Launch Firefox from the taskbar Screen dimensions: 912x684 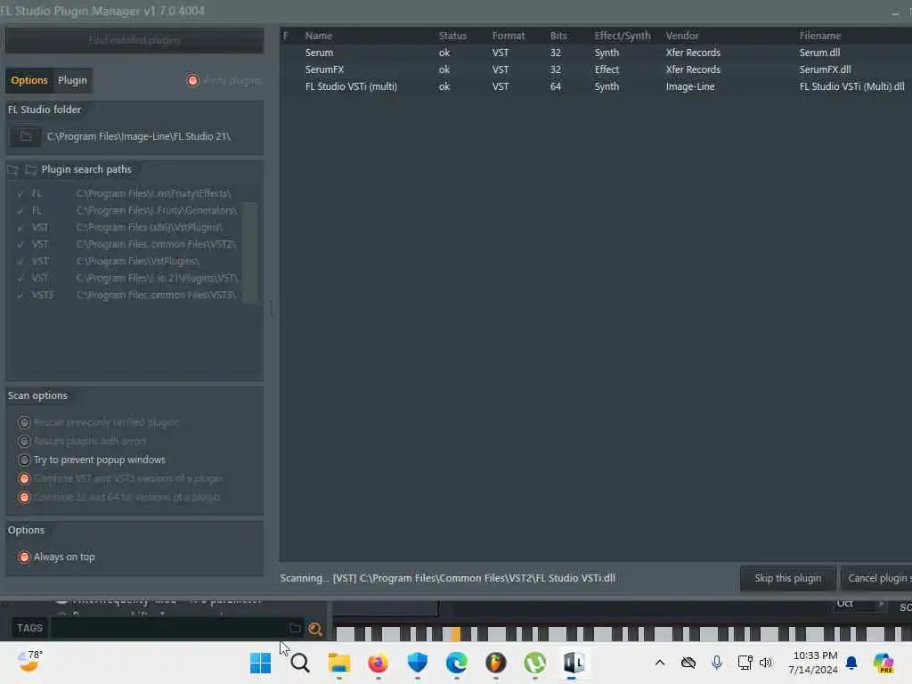[378, 663]
